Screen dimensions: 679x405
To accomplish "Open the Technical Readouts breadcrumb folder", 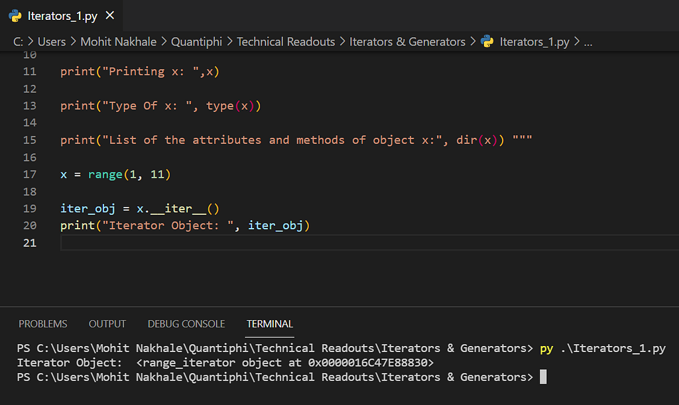I will pos(286,42).
